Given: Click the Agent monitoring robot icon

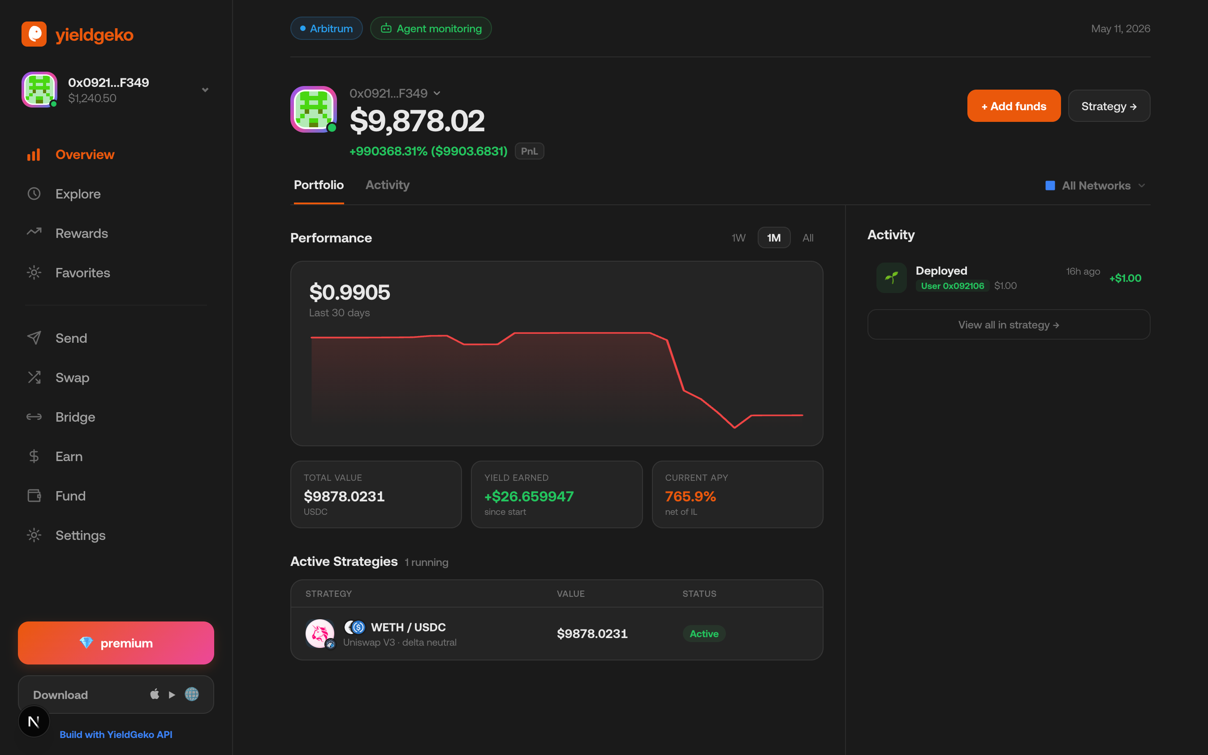Looking at the screenshot, I should click(386, 29).
